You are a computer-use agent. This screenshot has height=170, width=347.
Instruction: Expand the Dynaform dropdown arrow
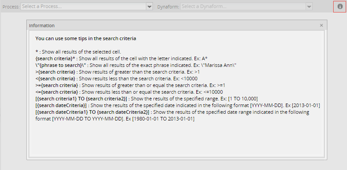coord(309,6)
